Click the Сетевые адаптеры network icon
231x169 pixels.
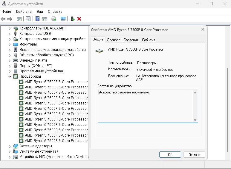coord(16,146)
